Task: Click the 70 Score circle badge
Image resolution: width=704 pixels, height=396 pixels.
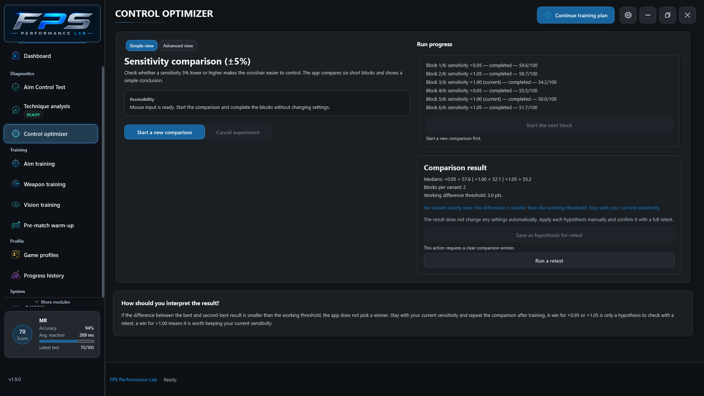Action: (22, 334)
